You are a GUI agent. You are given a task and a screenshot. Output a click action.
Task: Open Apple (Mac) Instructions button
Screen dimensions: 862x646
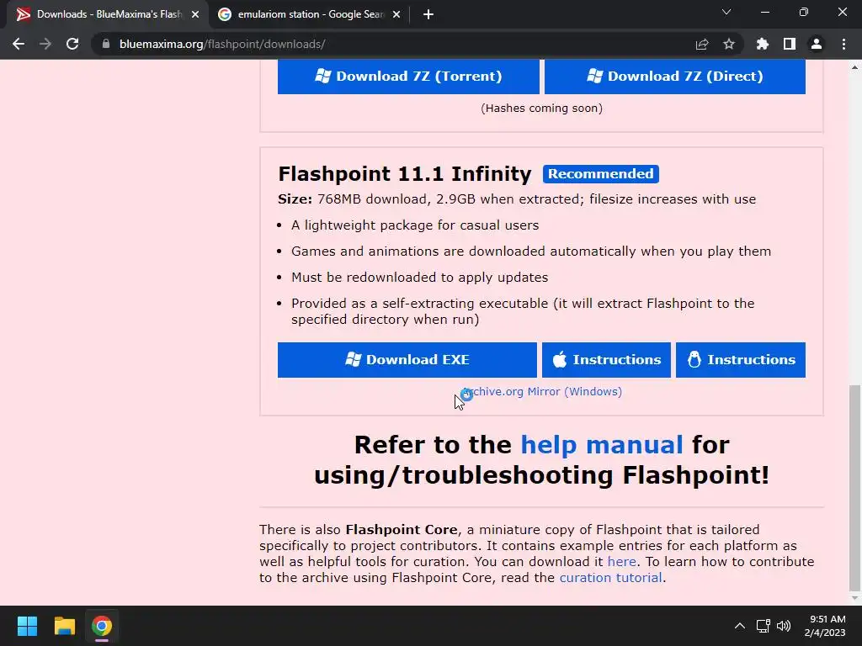tap(606, 360)
